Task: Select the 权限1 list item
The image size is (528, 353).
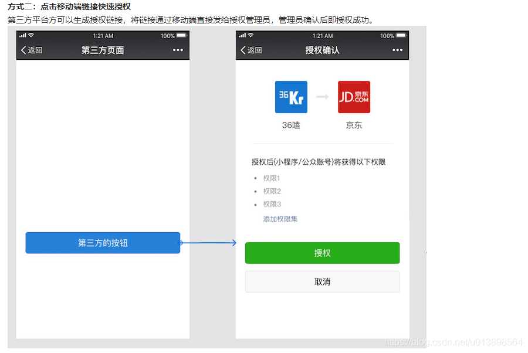Action: tap(272, 178)
